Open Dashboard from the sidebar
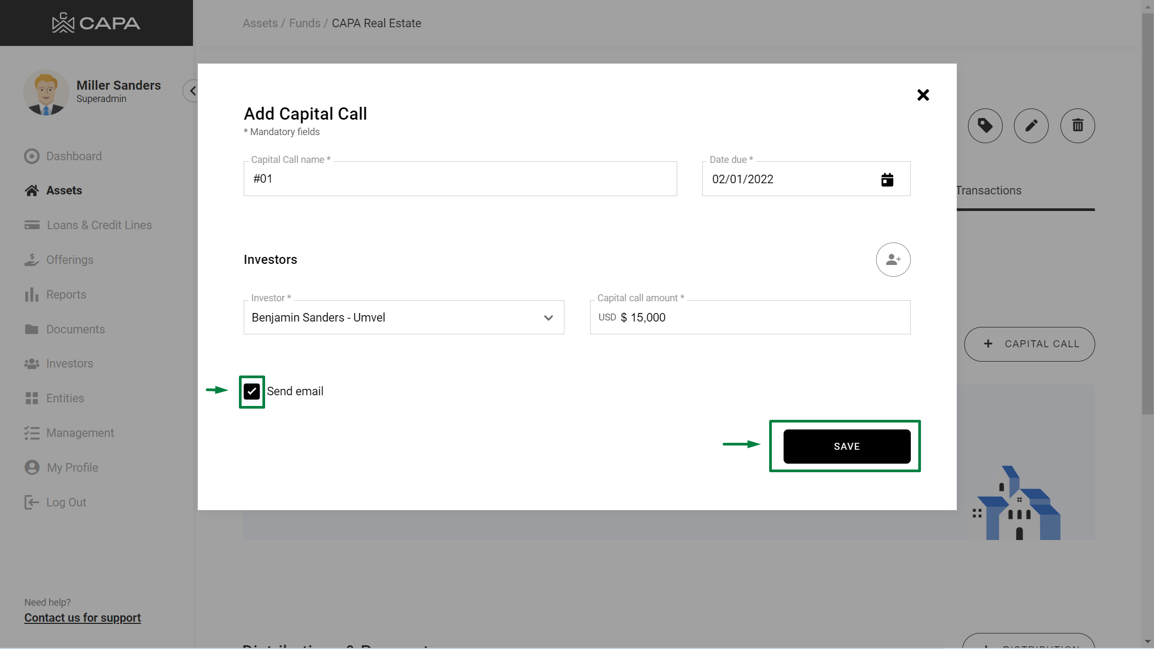The width and height of the screenshot is (1154, 649). pos(74,156)
